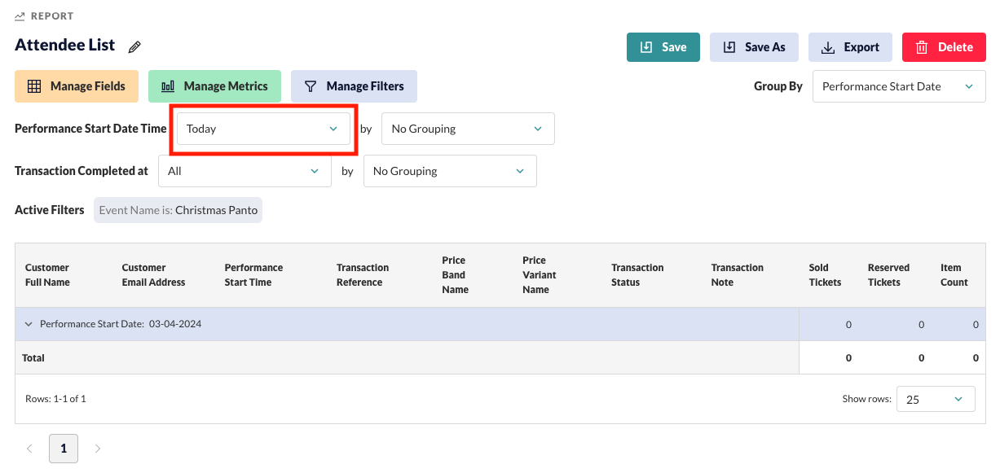Click the Total row label
Viewport: 1000px width, 473px height.
tap(33, 358)
